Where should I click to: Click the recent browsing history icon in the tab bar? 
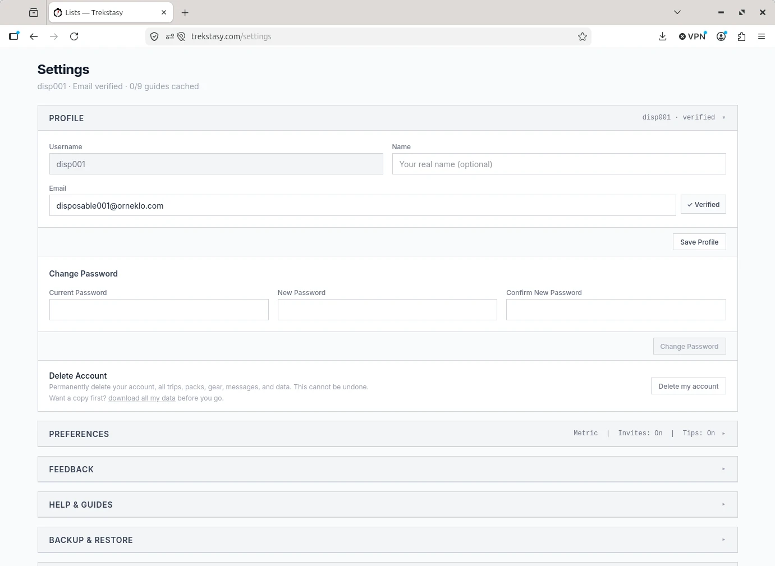tap(34, 12)
